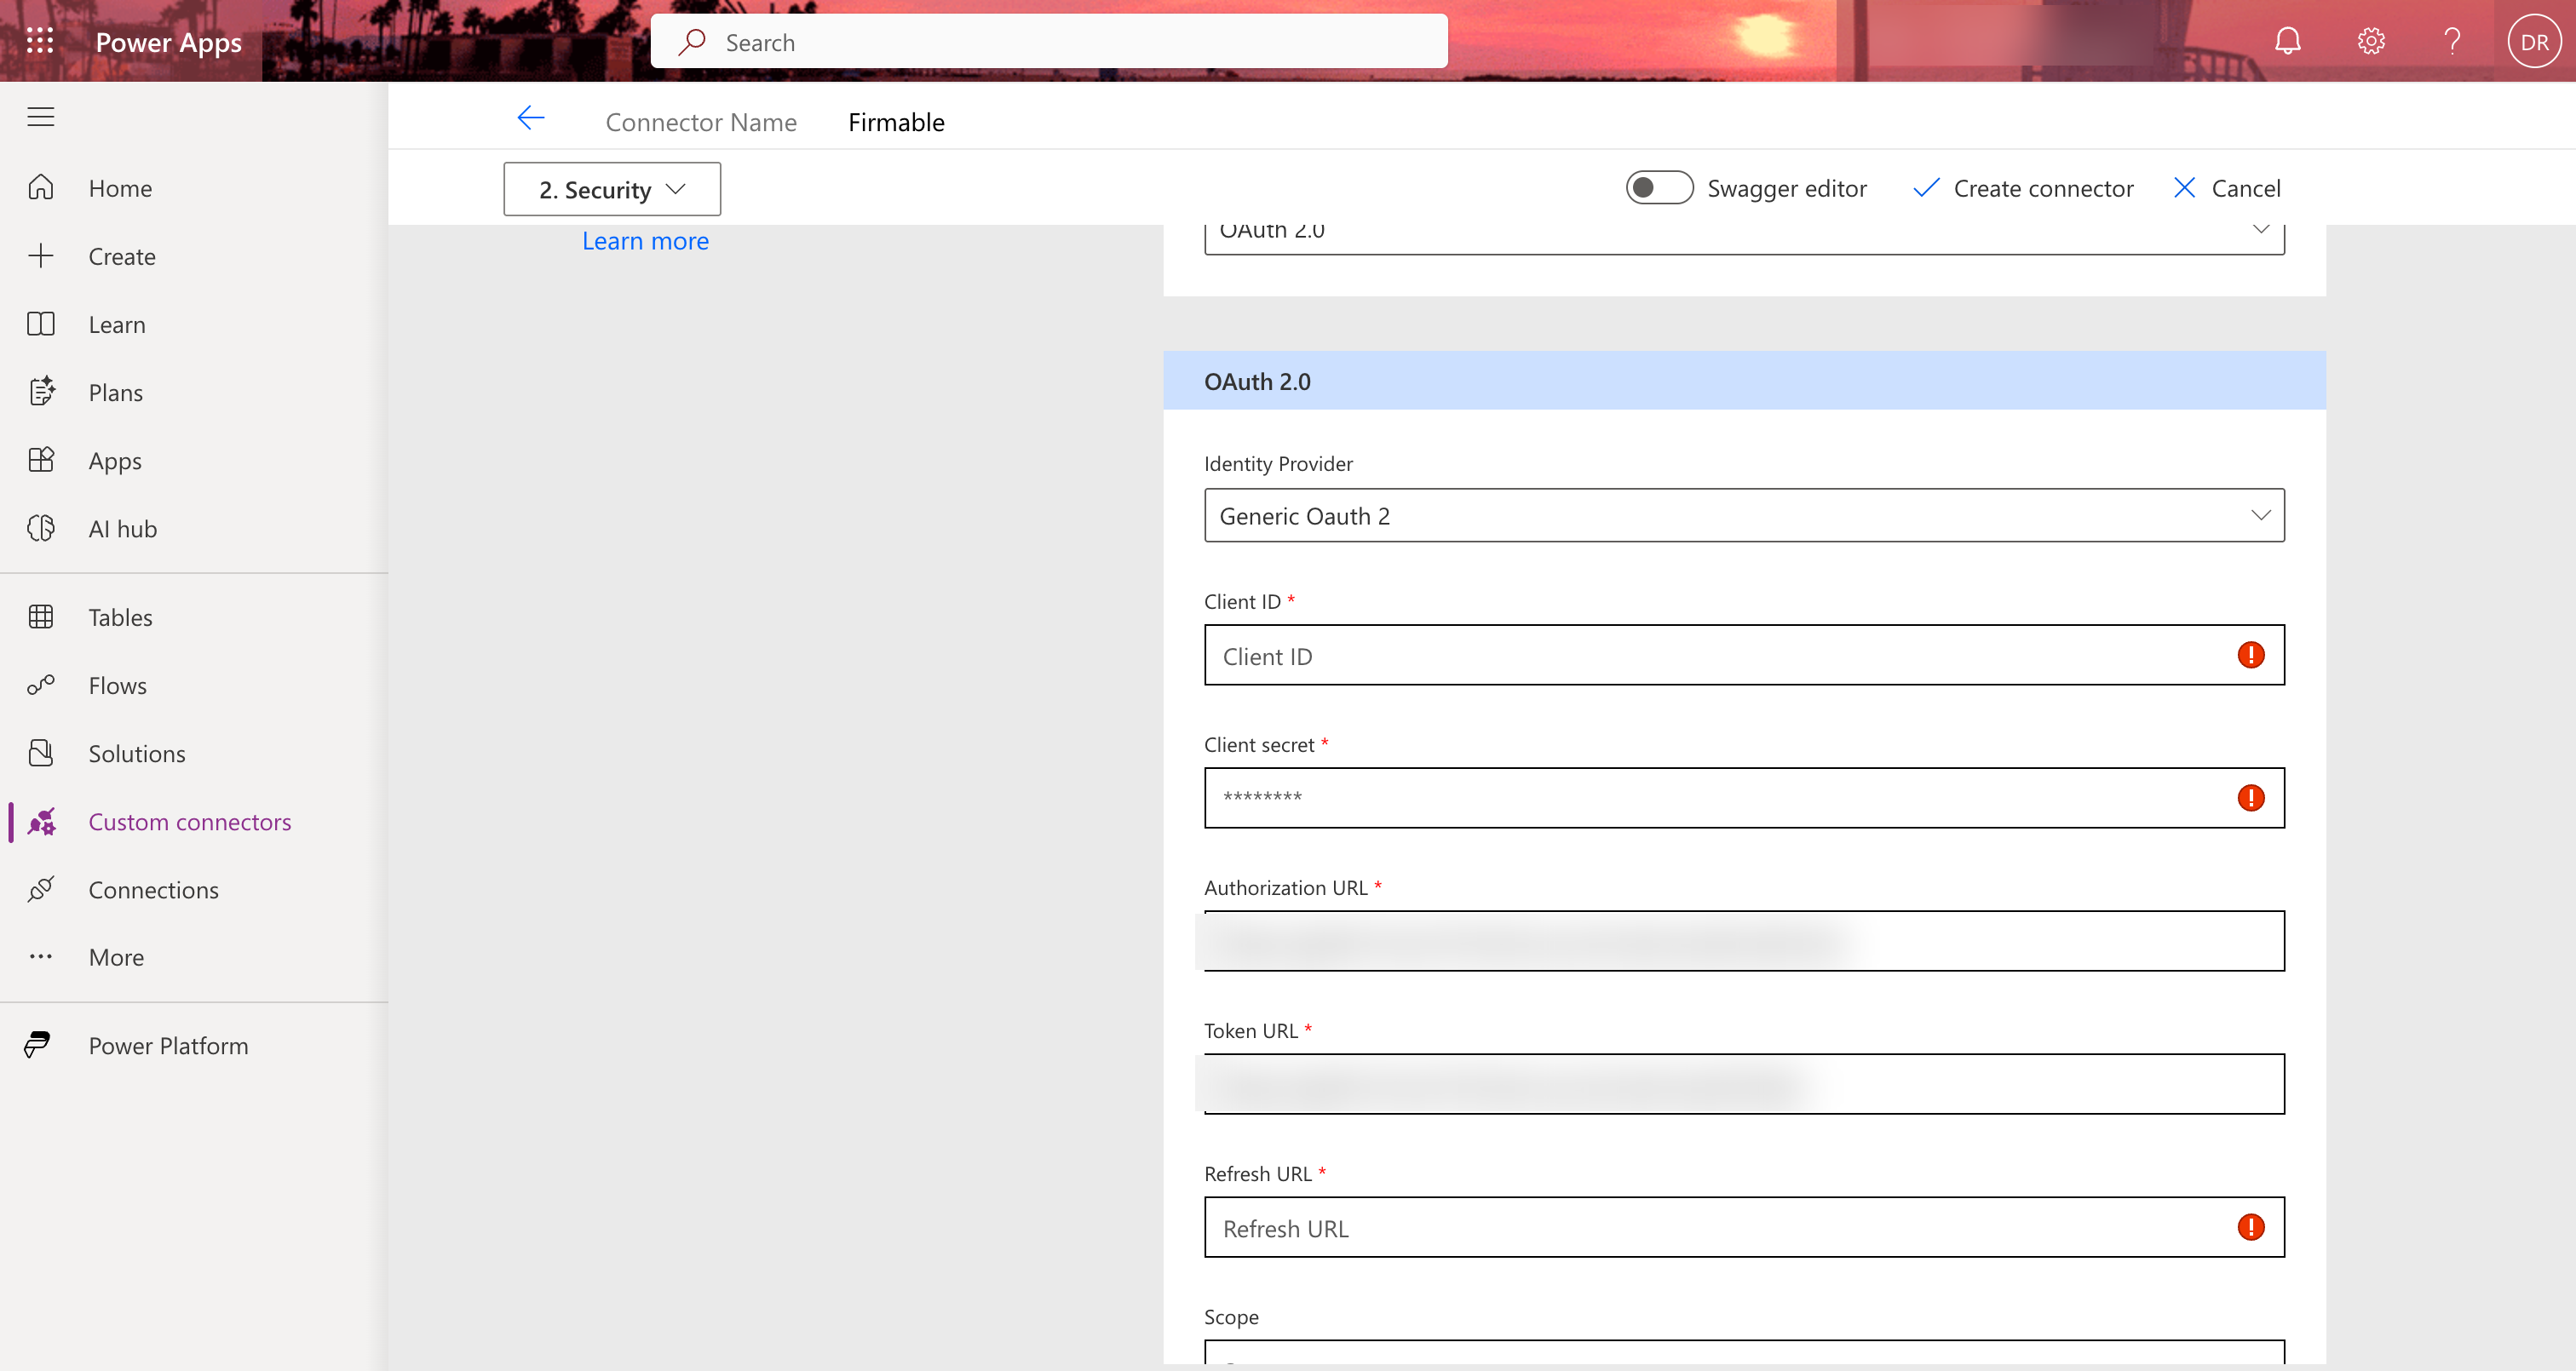The image size is (2576, 1371).
Task: Click the OAuth 2.0 section header
Action: [x=1744, y=381]
